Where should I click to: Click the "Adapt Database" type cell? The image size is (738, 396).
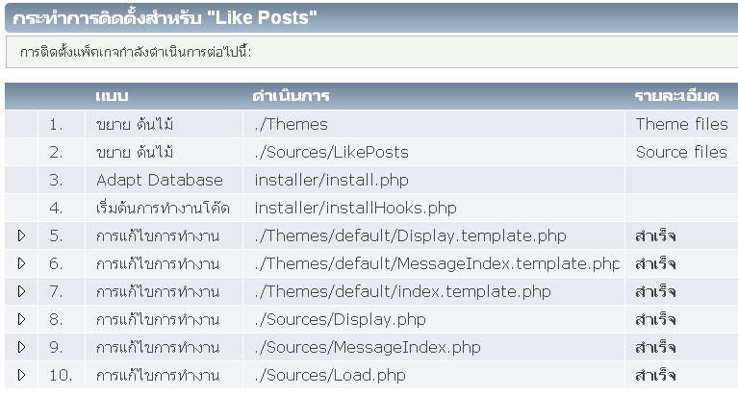coord(160,180)
